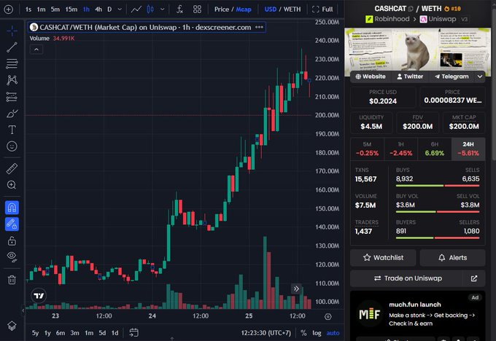
Task: Set the 6m date range
Action: point(61,333)
